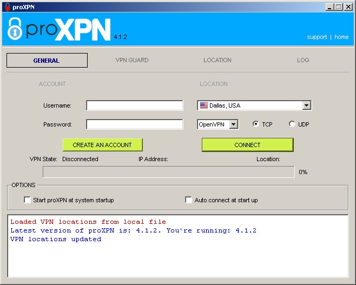Select the UDP protocol radio button
Viewport: 356px width, 285px height.
point(292,124)
